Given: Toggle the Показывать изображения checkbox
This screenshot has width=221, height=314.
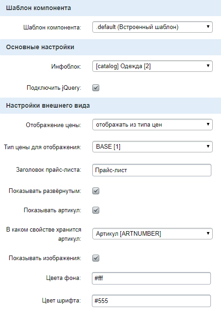Looking at the screenshot, I should coord(96,258).
